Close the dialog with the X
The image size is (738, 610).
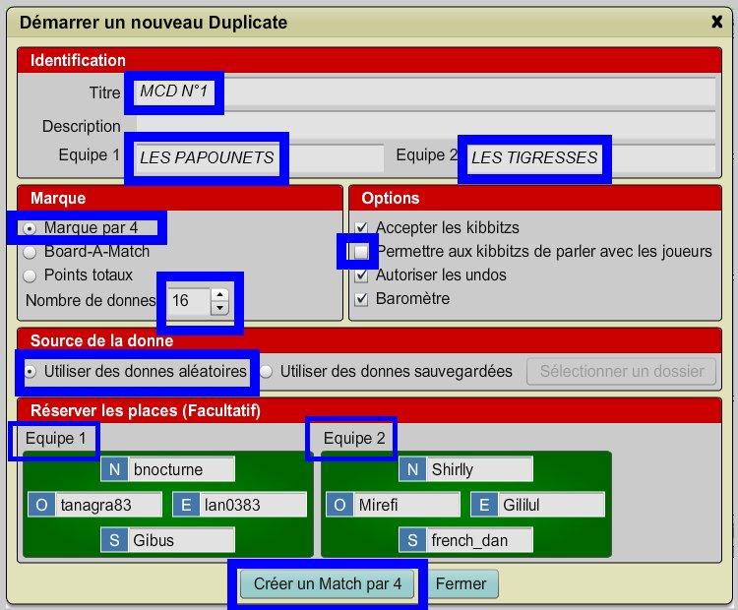716,21
